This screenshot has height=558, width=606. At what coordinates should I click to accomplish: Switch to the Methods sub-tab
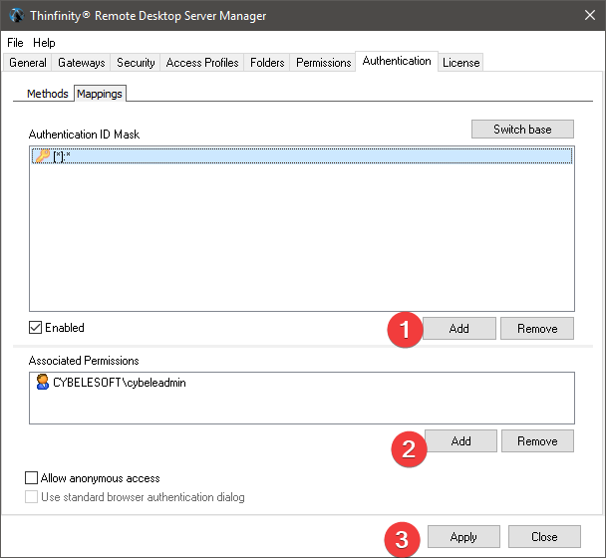[47, 94]
